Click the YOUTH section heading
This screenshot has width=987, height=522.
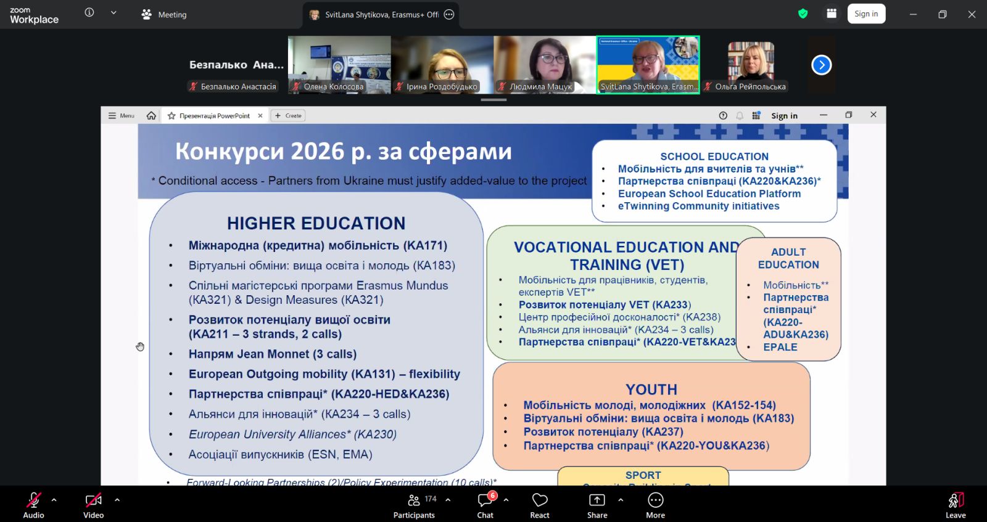click(x=651, y=389)
